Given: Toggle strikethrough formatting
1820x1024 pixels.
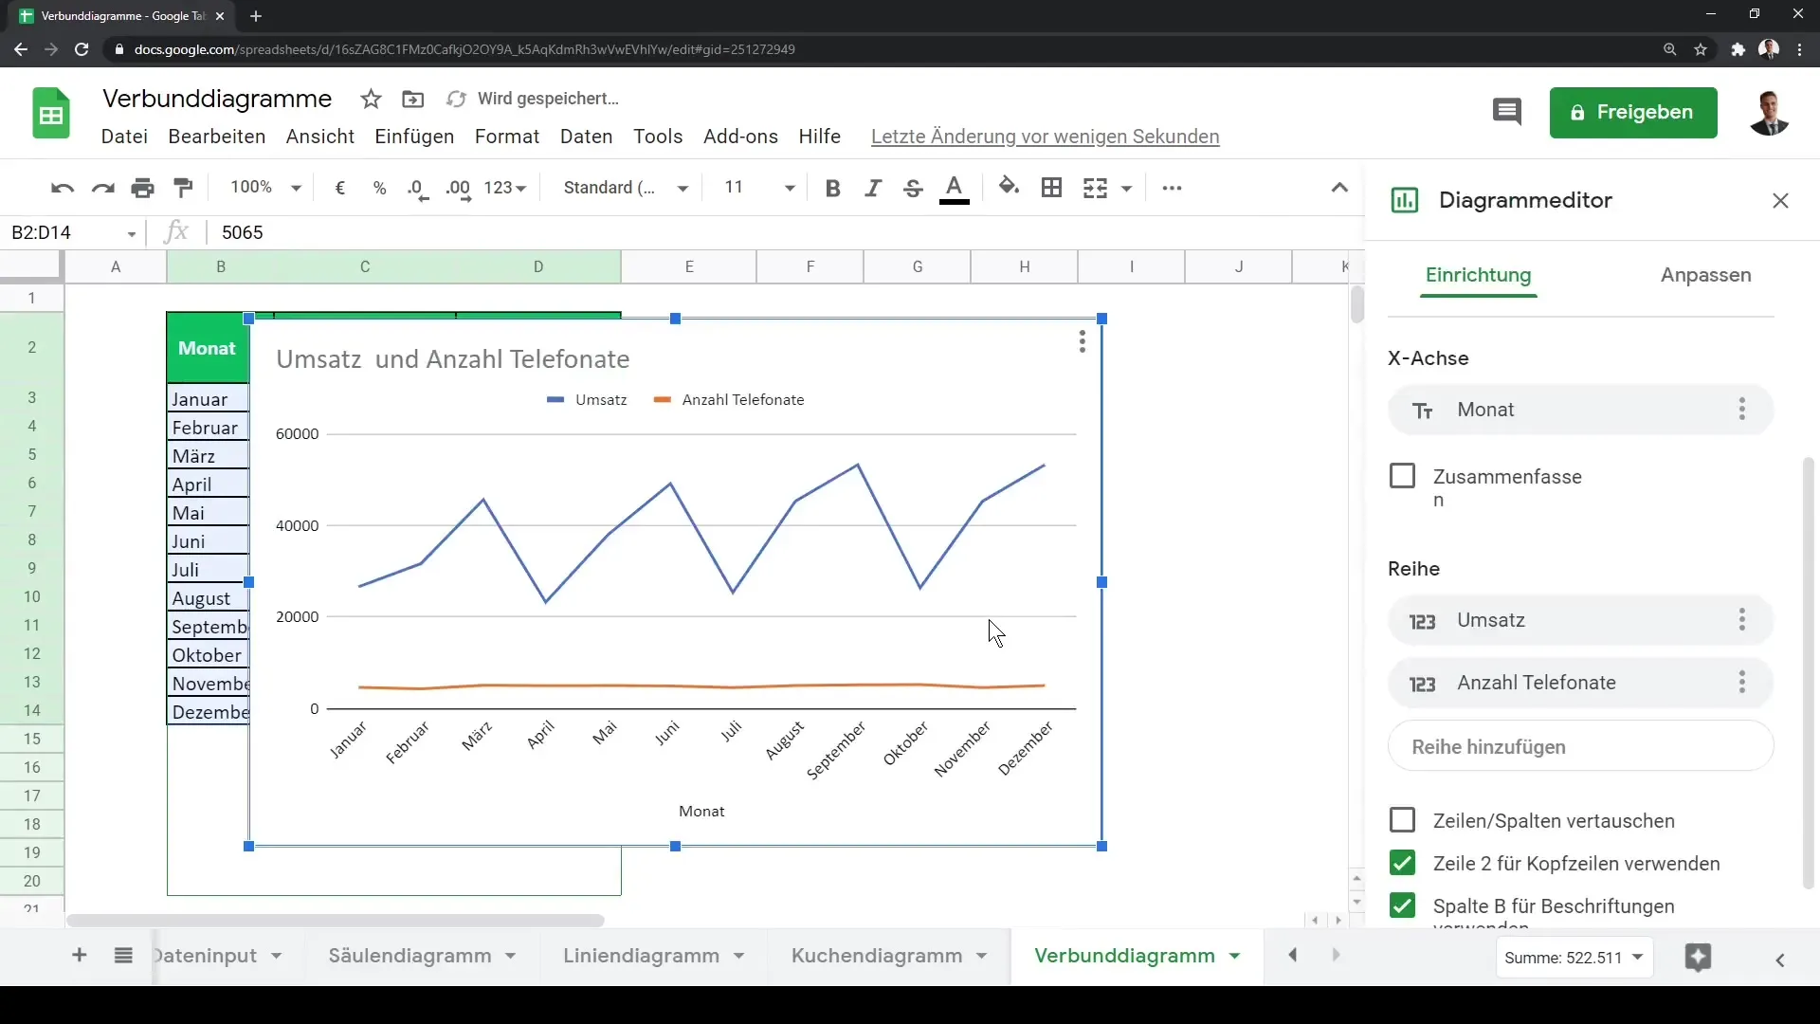Looking at the screenshot, I should point(913,188).
